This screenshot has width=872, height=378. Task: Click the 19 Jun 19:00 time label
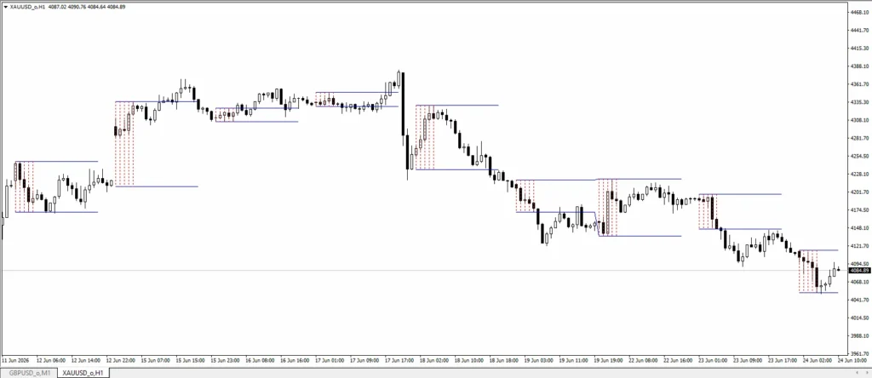click(609, 360)
